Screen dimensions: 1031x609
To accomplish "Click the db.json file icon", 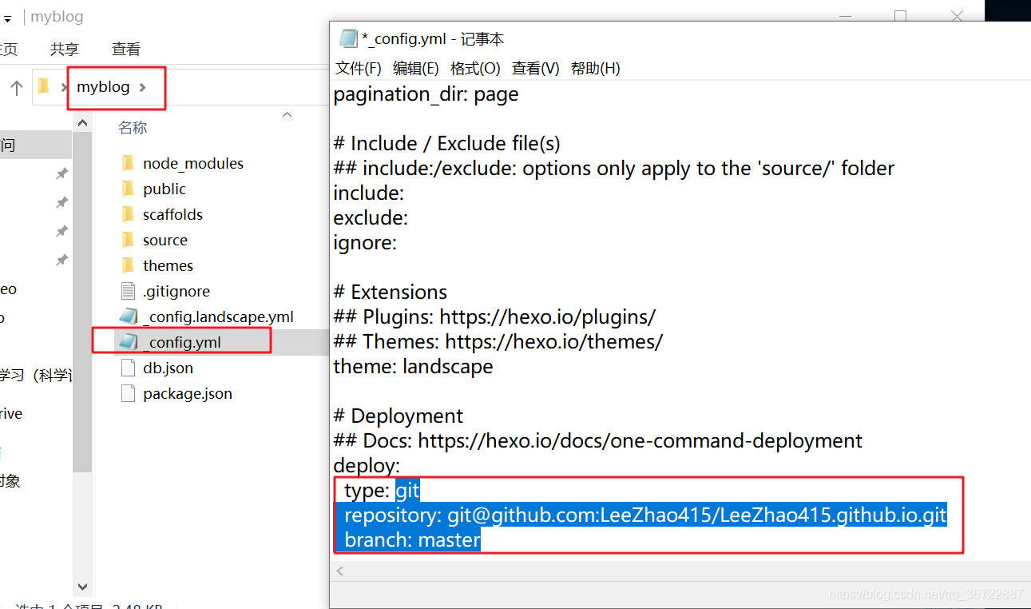I will tap(128, 368).
